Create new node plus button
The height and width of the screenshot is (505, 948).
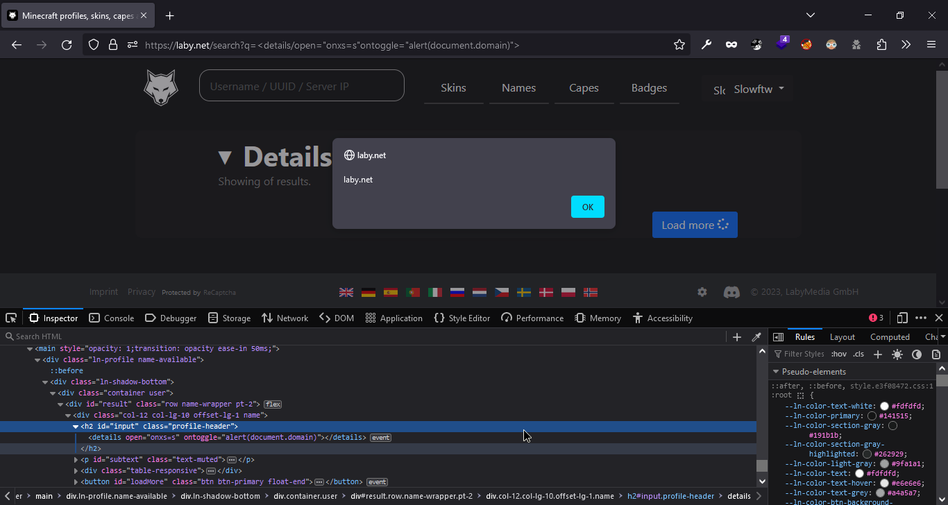click(737, 336)
